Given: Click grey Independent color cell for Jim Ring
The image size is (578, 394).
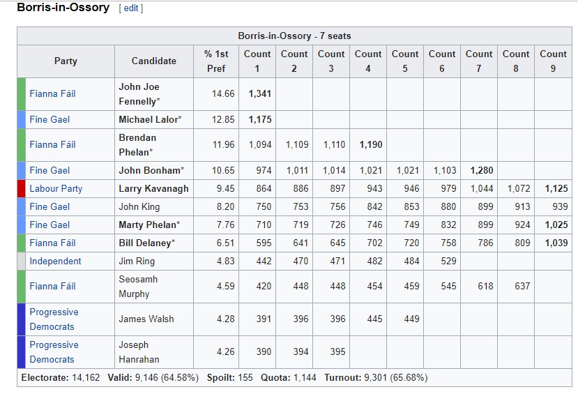Looking at the screenshot, I should pyautogui.click(x=22, y=262).
